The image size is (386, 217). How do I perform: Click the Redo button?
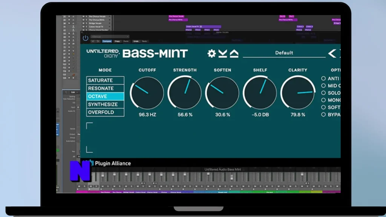(144, 41)
